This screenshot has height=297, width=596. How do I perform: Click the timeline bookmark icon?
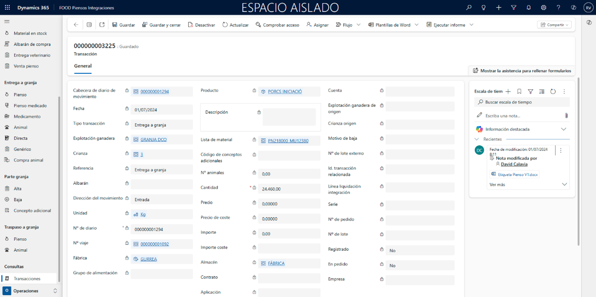[519, 92]
